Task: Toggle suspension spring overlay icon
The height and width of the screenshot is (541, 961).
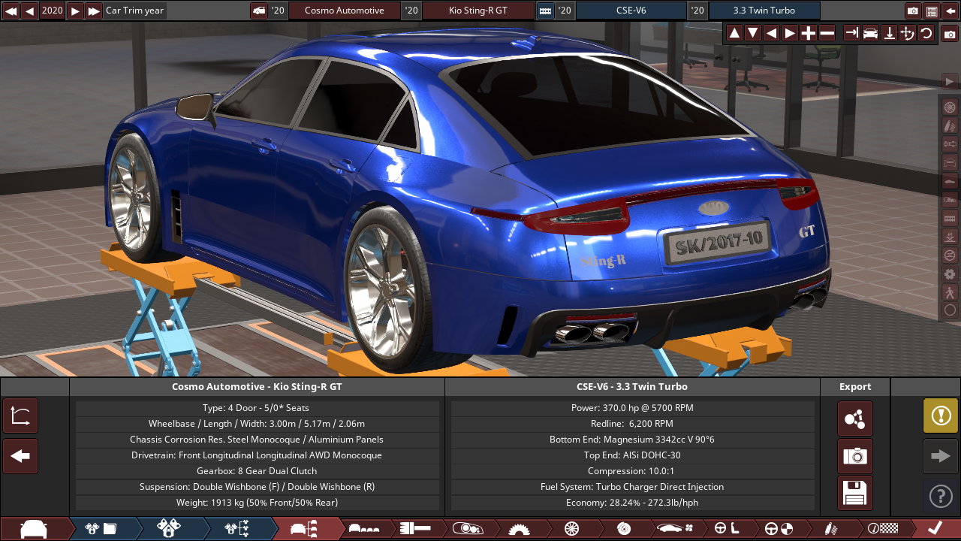Action: point(950,125)
